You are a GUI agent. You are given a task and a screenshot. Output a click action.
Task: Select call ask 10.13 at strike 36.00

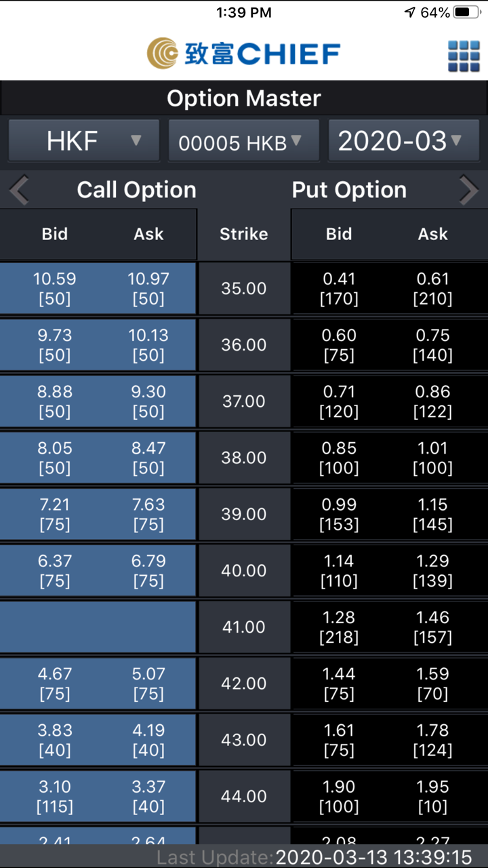[x=148, y=344]
